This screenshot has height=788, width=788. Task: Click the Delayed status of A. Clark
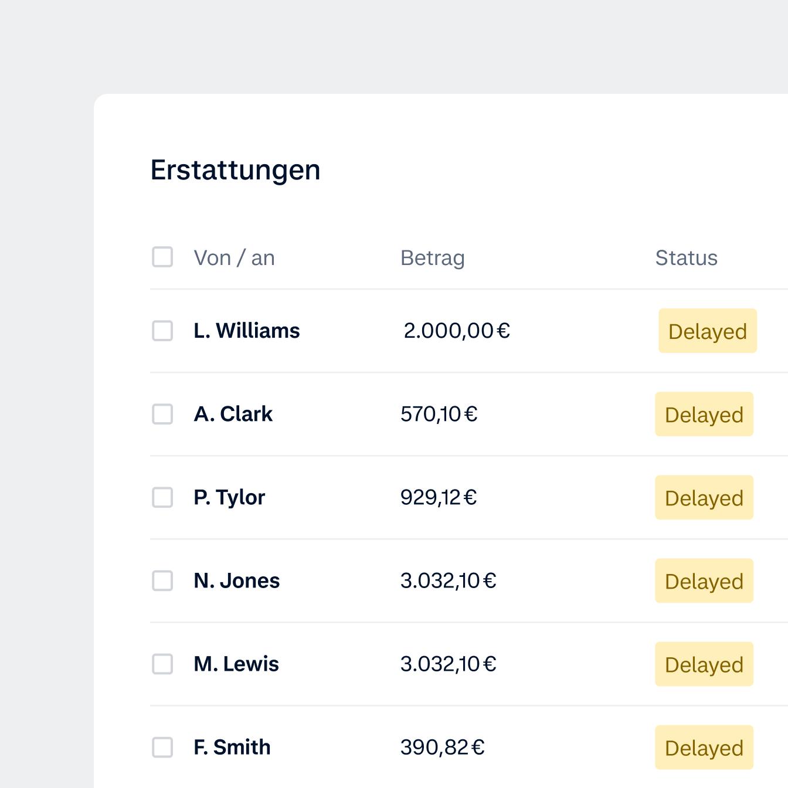click(704, 415)
